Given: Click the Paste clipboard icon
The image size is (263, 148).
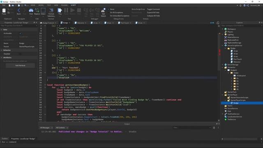Looking at the screenshot, I should (x=4, y=11).
